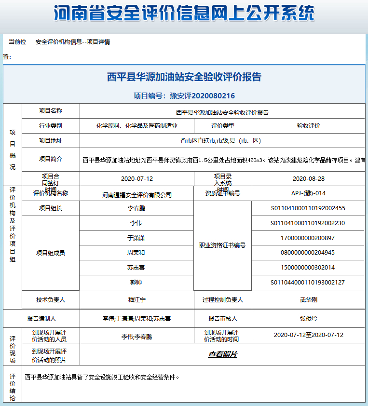
Task: Select certificate number S011041000110192002455
Action: click(x=308, y=208)
